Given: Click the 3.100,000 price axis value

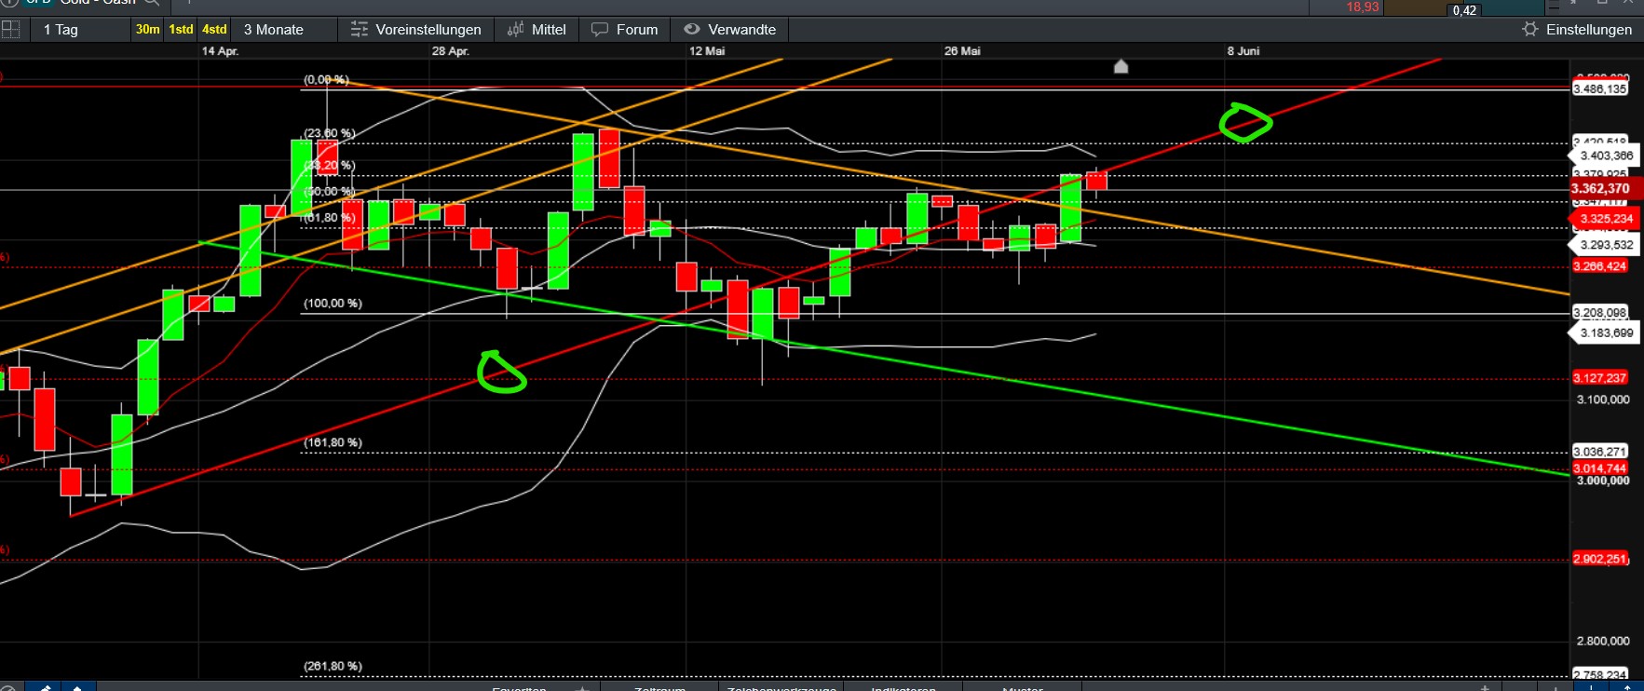Looking at the screenshot, I should pyautogui.click(x=1603, y=400).
